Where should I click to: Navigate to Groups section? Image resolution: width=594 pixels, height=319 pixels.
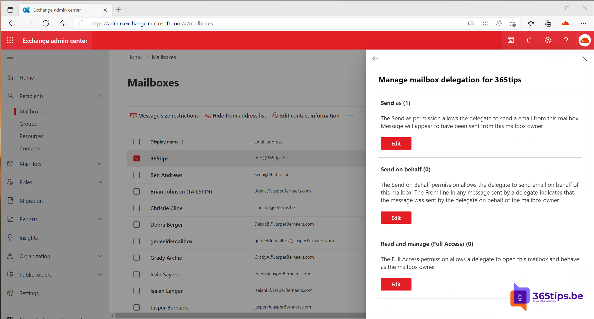click(28, 123)
